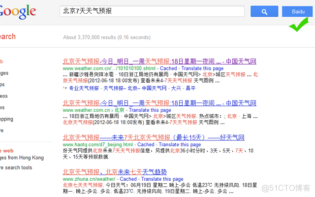Viewport: 315px width, 197px height.
Task: Open Cached link of haotq.com result
Action: (146, 145)
